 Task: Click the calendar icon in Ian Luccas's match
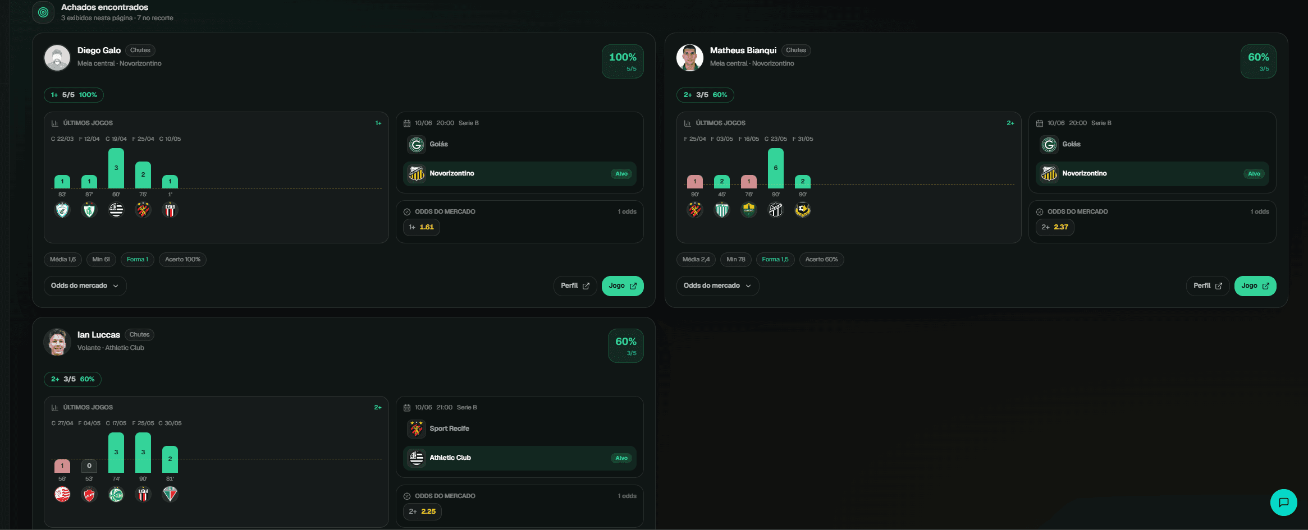tap(407, 408)
